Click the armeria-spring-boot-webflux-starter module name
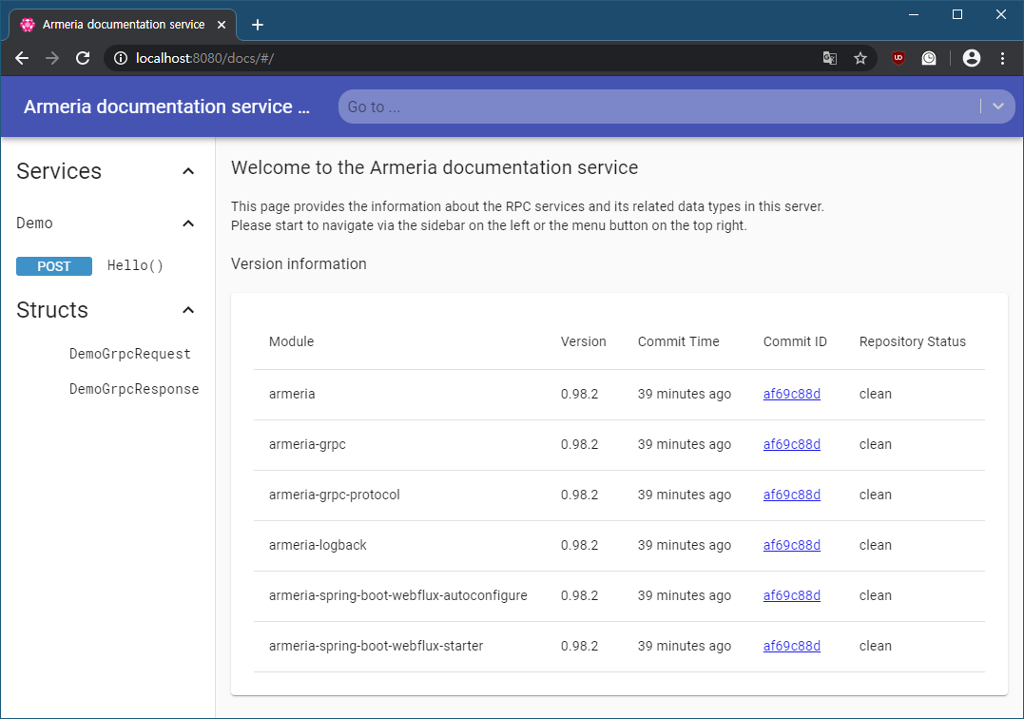 pos(377,645)
